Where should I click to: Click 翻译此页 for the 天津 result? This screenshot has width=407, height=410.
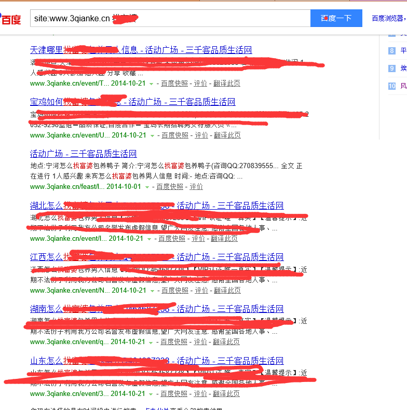pos(226,84)
